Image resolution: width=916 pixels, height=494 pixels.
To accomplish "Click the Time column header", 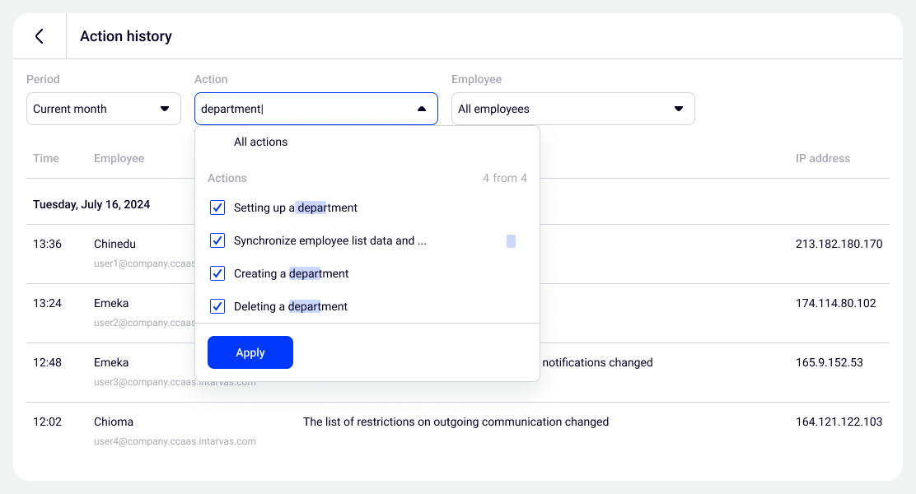I will coord(46,158).
